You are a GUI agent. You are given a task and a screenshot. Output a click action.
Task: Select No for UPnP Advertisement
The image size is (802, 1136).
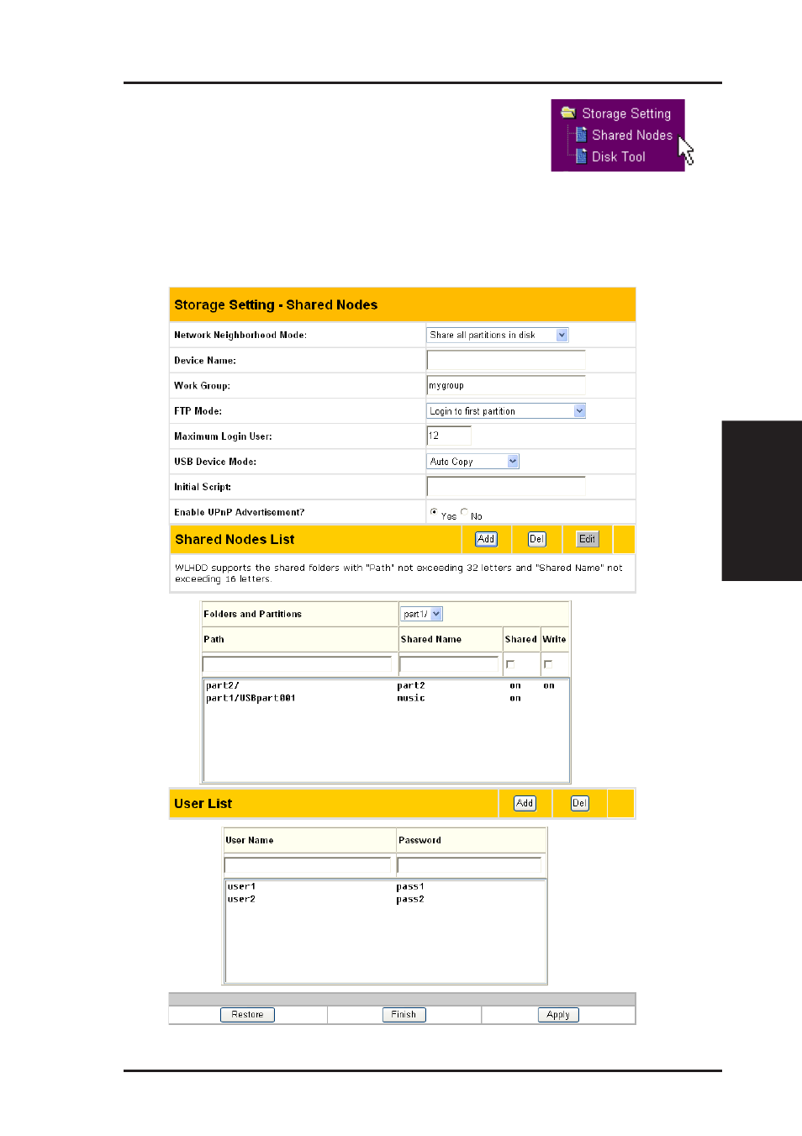(x=464, y=511)
